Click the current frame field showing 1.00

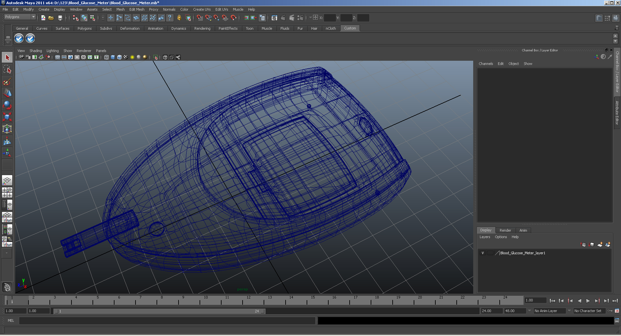click(535, 300)
